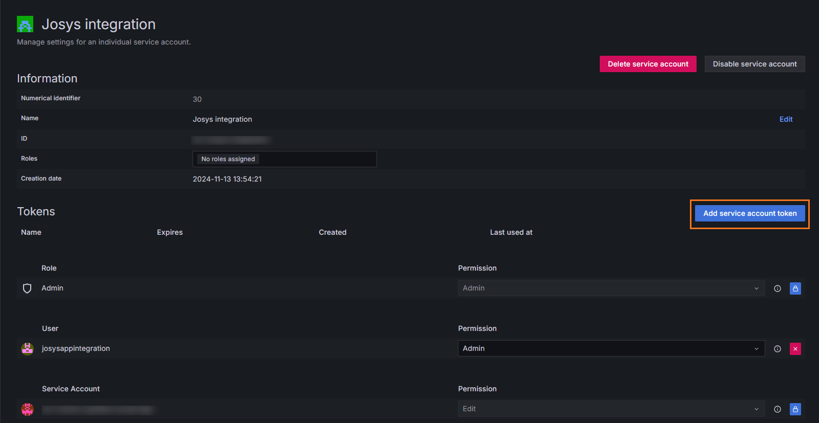The width and height of the screenshot is (819, 423).
Task: Click the Expires column header
Action: point(170,232)
